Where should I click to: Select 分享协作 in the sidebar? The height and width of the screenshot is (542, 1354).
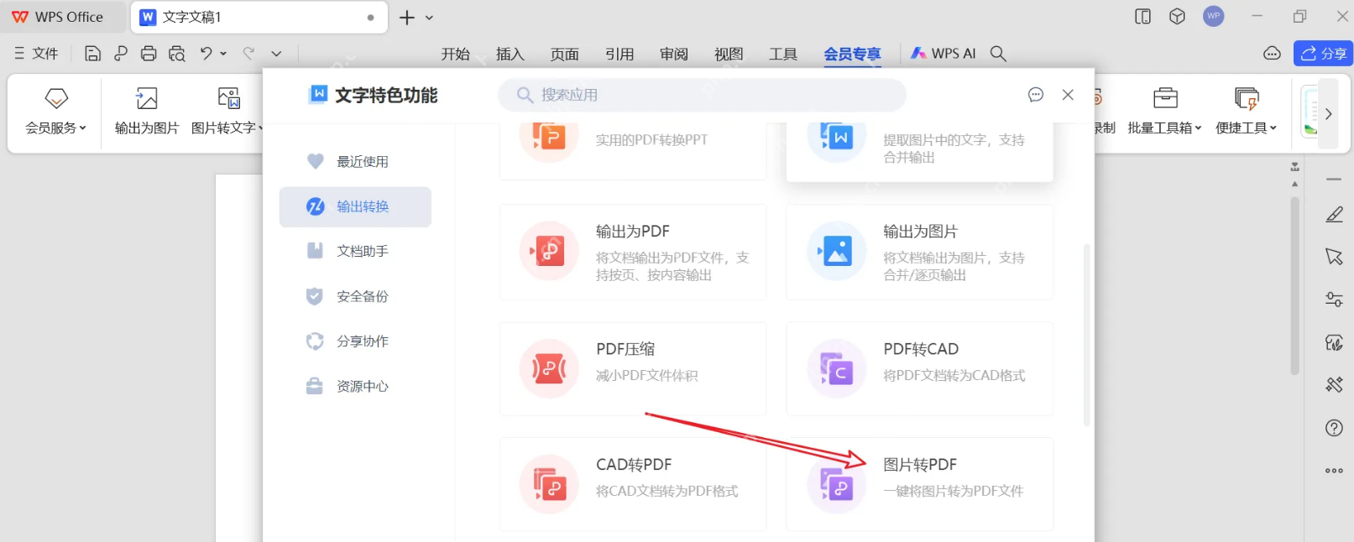(355, 341)
